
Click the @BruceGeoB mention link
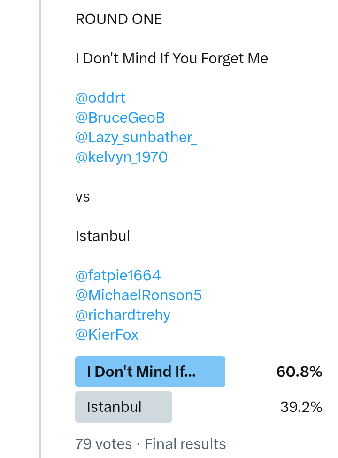(120, 117)
